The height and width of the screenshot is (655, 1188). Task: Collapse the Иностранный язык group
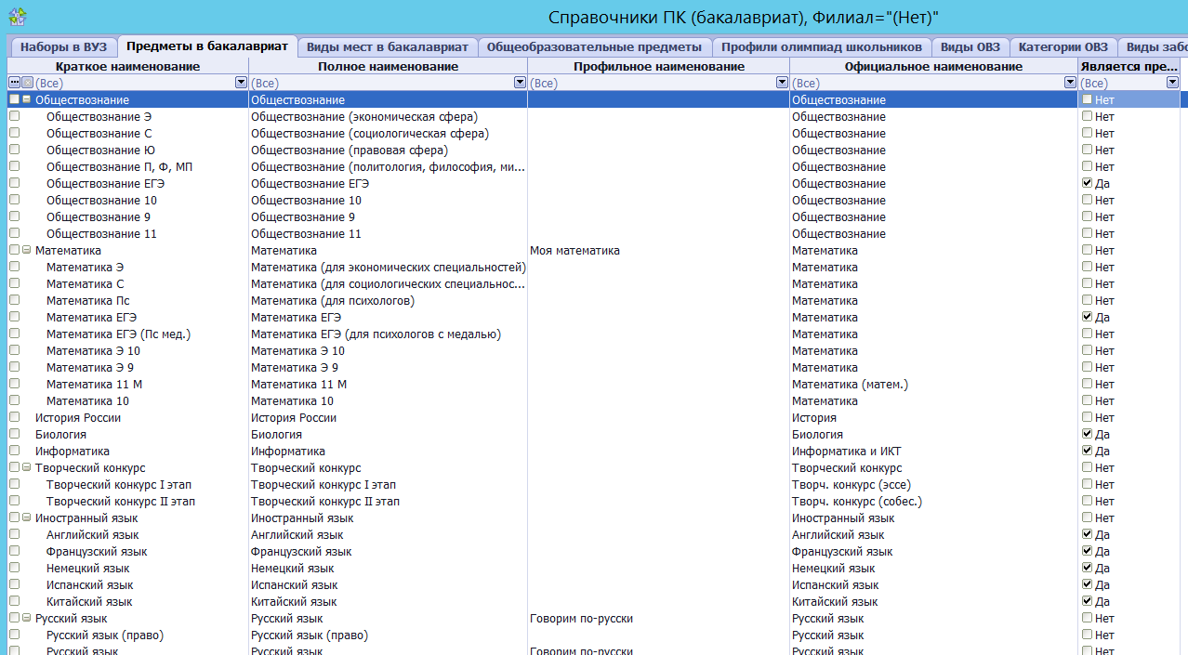[x=27, y=517]
